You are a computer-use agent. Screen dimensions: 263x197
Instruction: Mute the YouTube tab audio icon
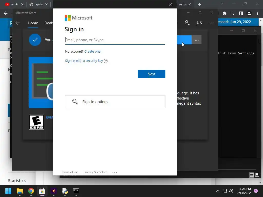coord(17,4)
